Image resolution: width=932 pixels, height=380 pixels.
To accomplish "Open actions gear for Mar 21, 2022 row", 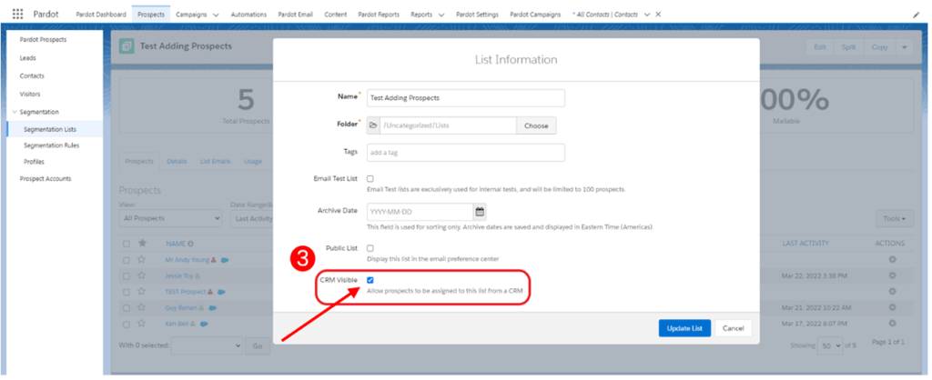I will click(892, 307).
